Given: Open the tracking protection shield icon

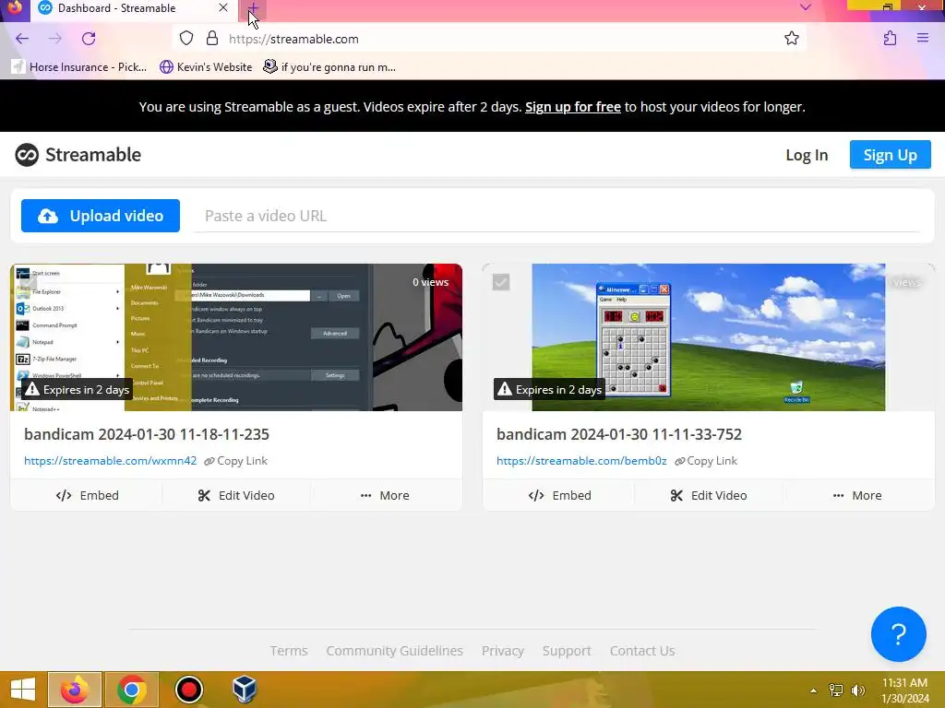Looking at the screenshot, I should click(186, 39).
